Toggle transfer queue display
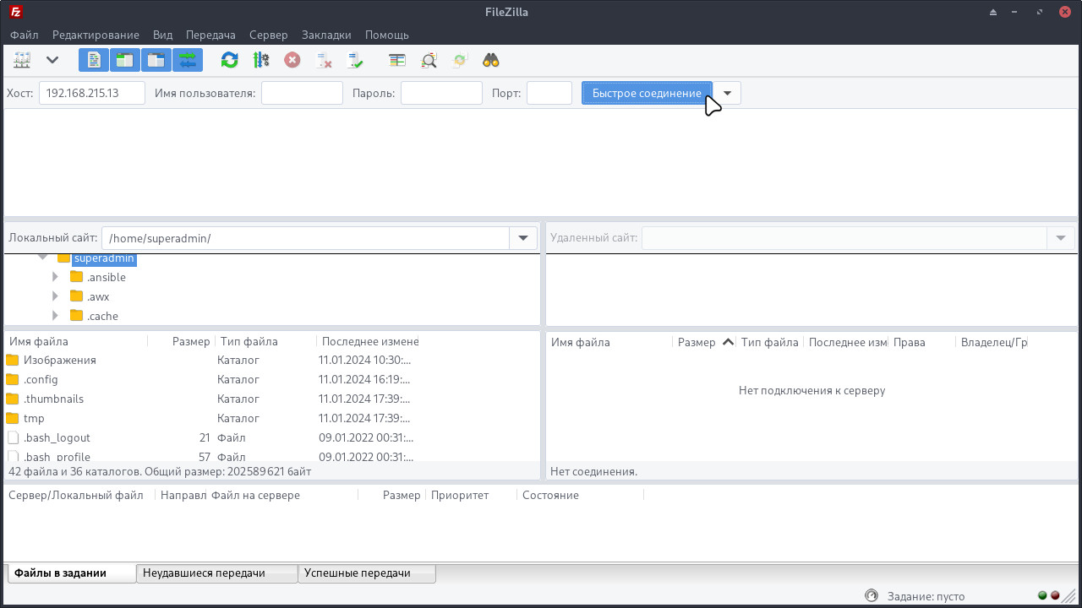The height and width of the screenshot is (608, 1082). pyautogui.click(x=188, y=60)
